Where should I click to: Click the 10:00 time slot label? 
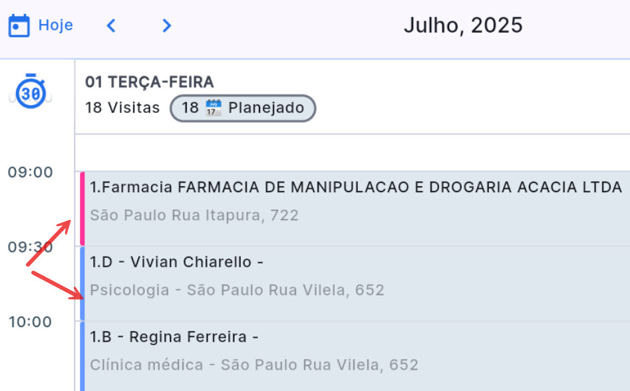(x=30, y=322)
